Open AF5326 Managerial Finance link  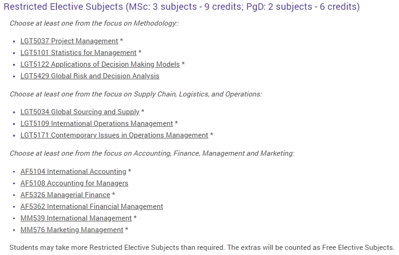click(x=65, y=195)
